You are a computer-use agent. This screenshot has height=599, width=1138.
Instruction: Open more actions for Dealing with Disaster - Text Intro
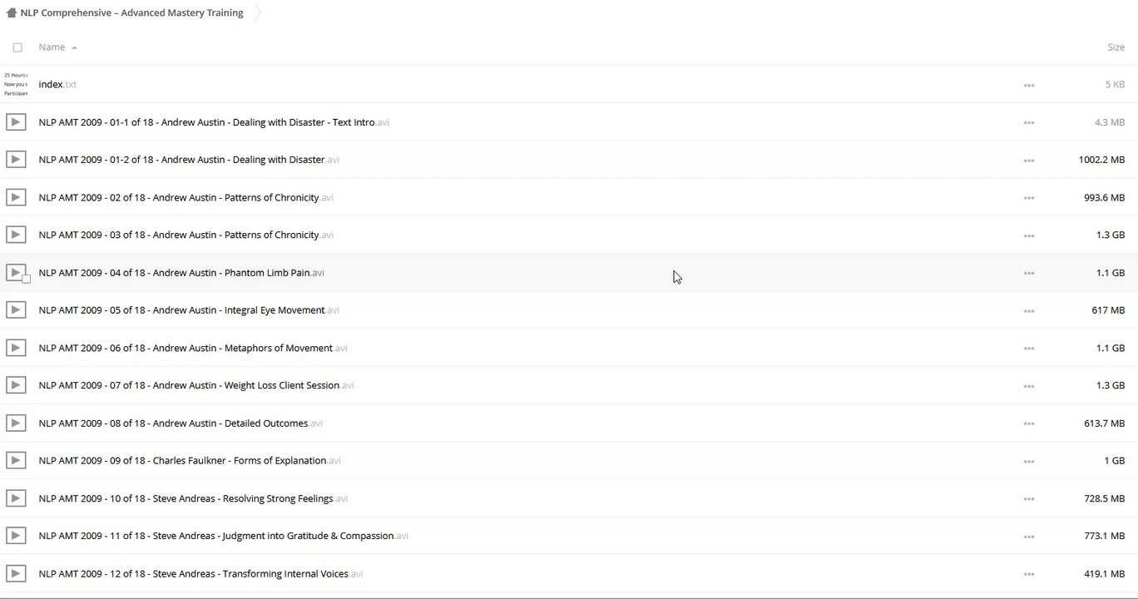pyautogui.click(x=1029, y=123)
